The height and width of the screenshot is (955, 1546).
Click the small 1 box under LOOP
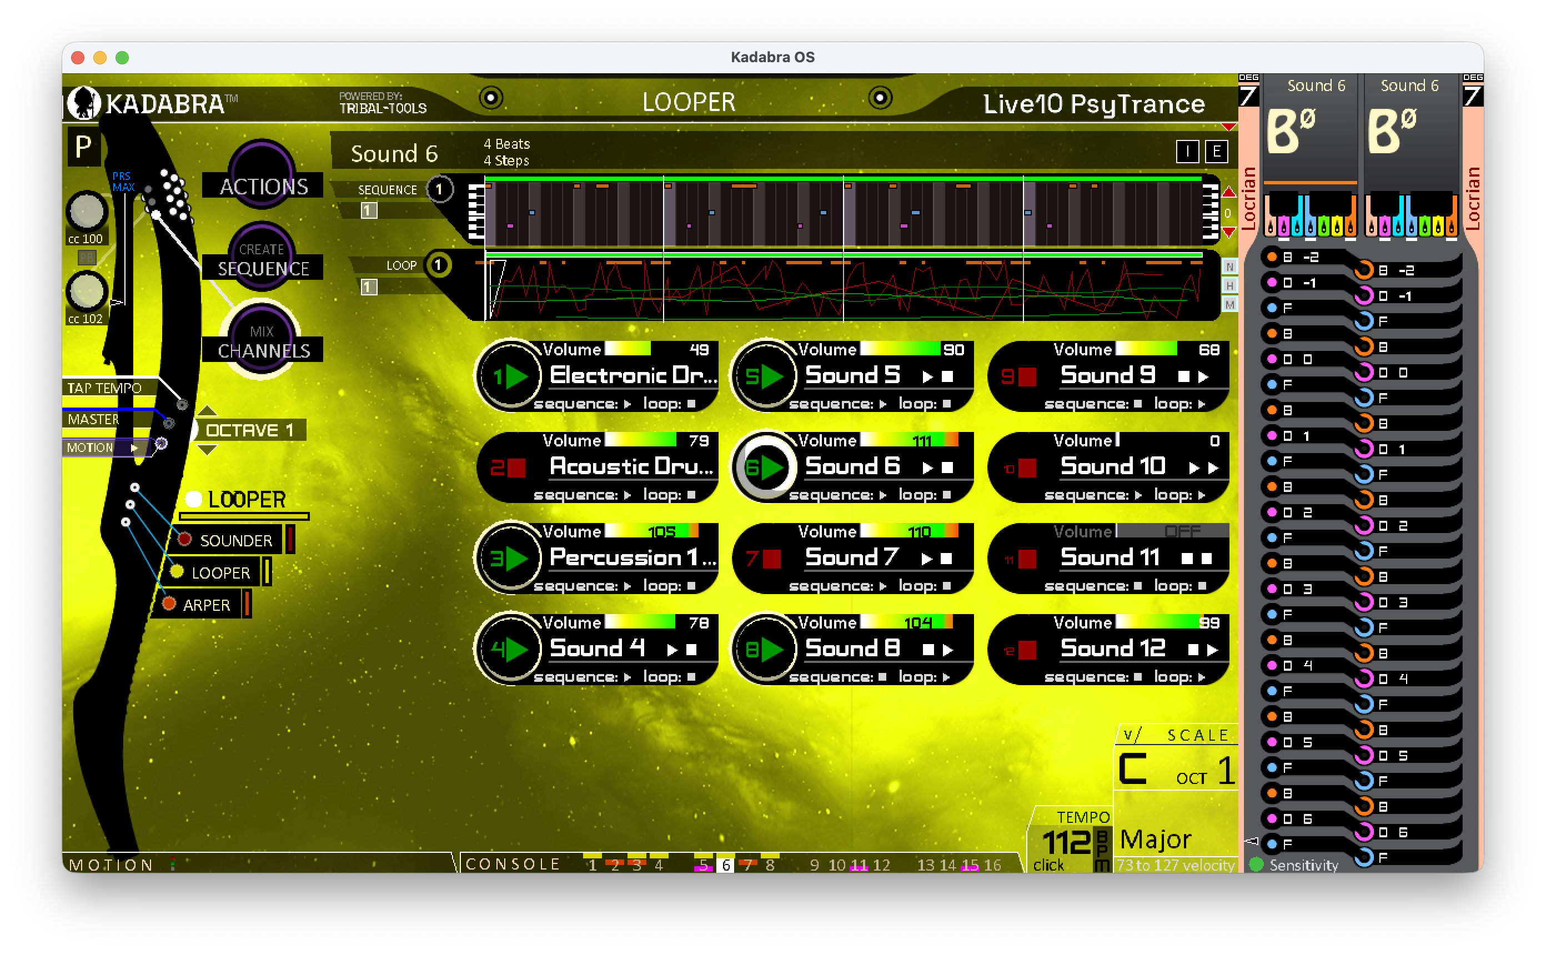pos(369,288)
